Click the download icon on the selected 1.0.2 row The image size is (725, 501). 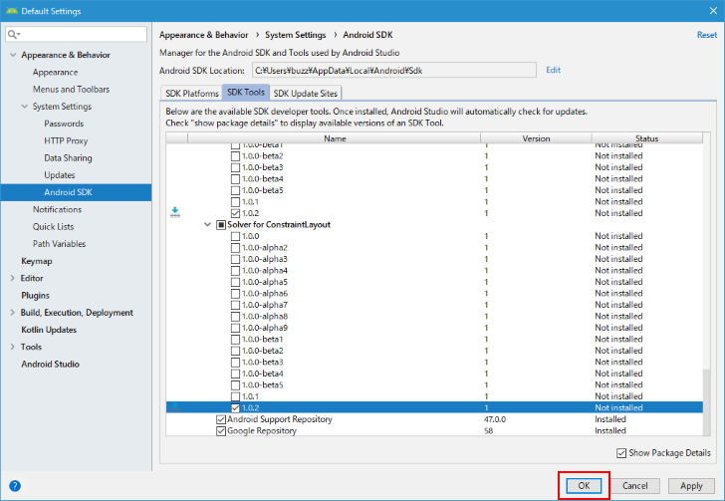click(x=175, y=407)
